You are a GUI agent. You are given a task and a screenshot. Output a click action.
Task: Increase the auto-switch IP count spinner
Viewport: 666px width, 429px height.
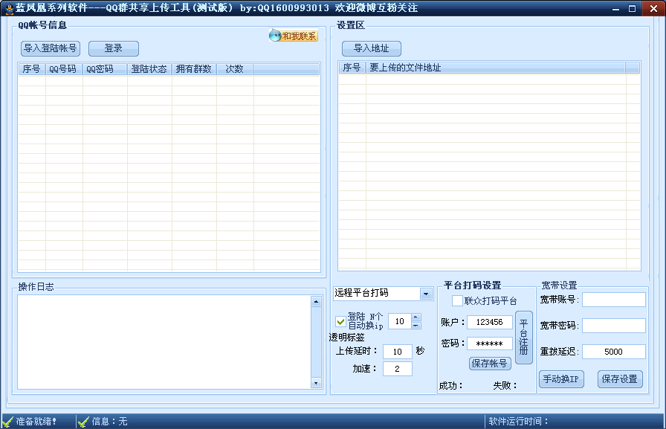[x=416, y=317]
